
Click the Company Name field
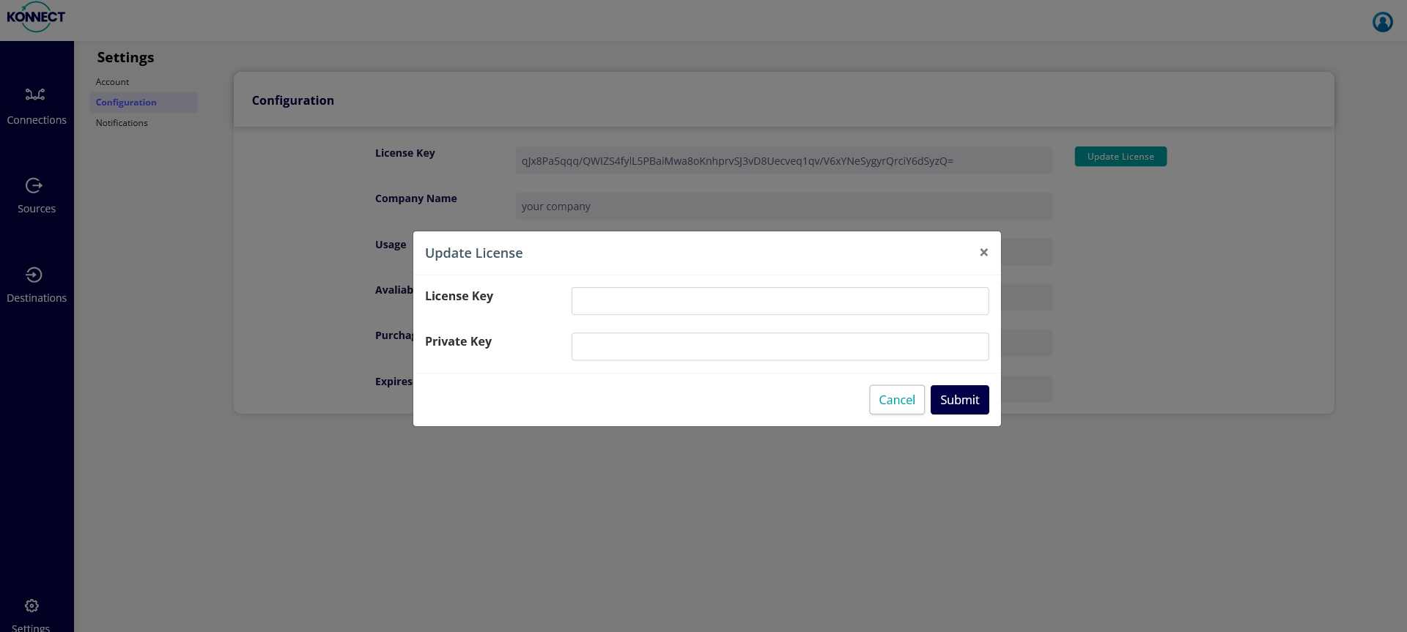(783, 207)
